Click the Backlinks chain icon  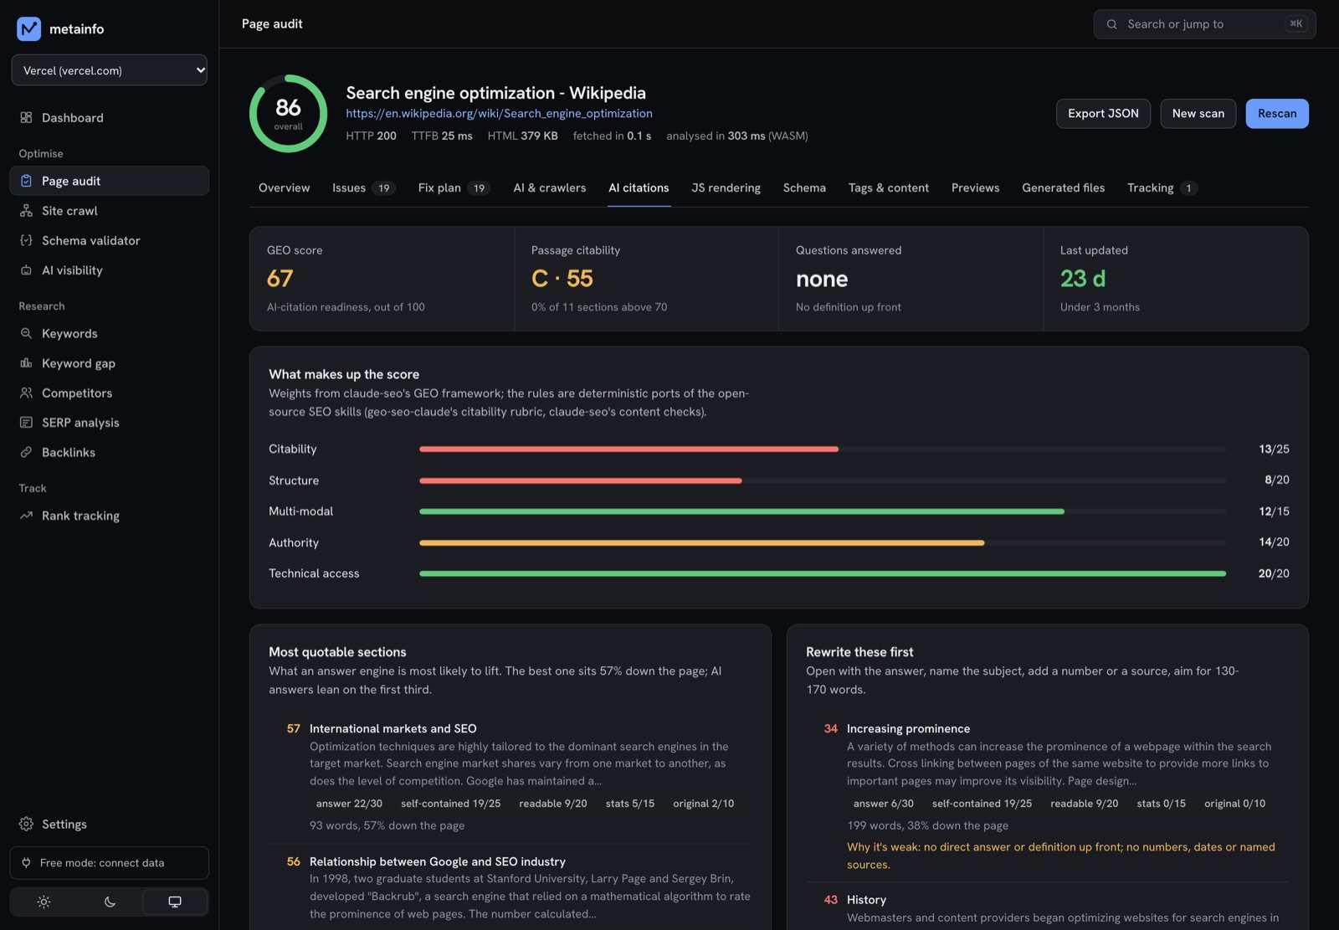coord(26,452)
